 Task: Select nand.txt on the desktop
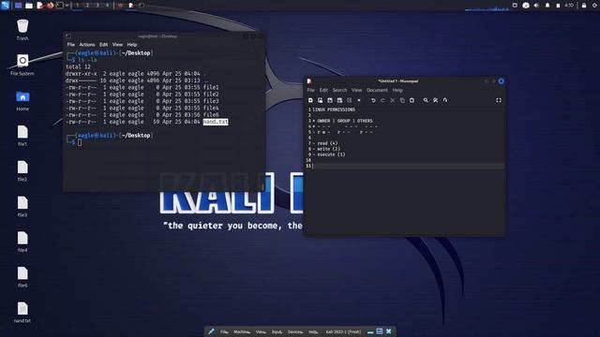22,312
